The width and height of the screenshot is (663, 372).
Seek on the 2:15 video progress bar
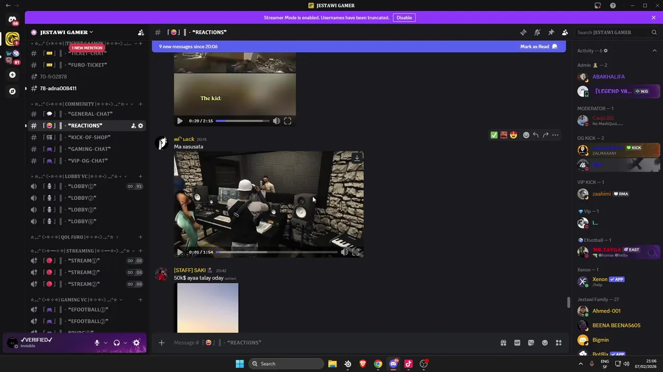click(x=242, y=121)
